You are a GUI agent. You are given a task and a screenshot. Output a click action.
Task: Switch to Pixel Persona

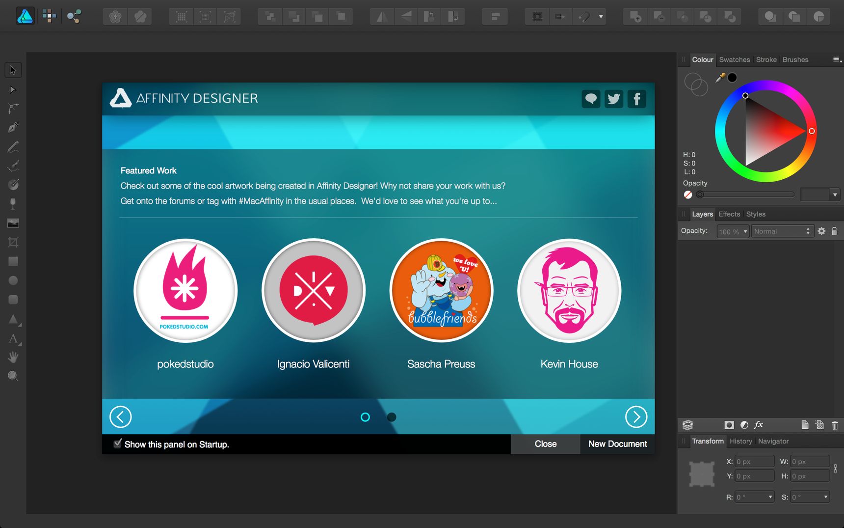(49, 16)
